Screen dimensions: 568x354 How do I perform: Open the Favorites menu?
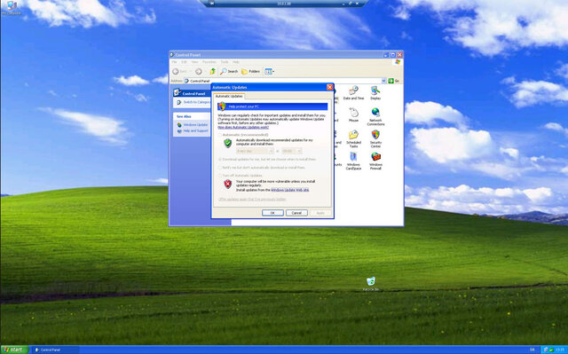point(209,62)
